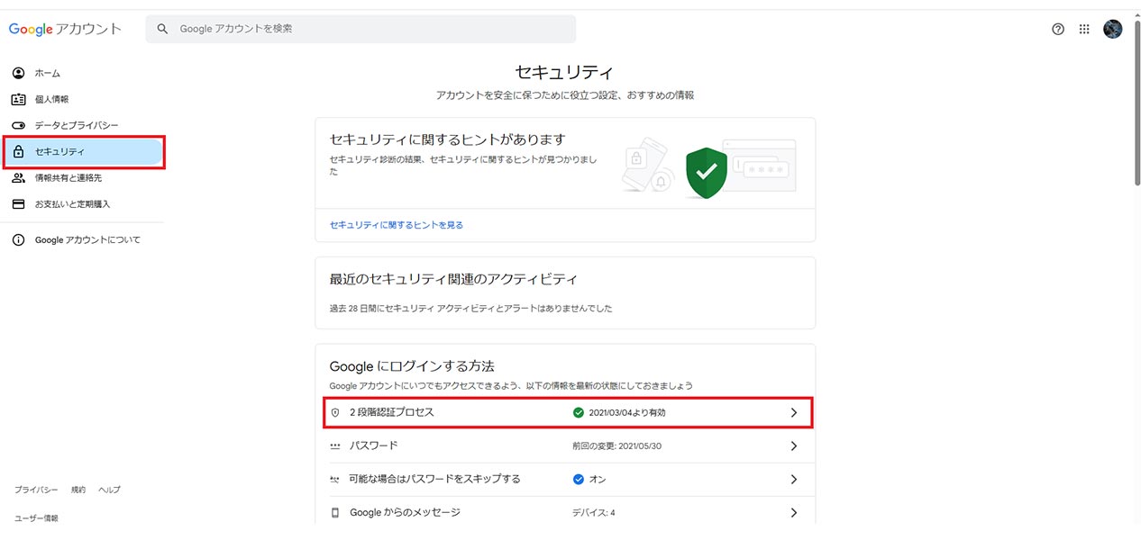1141x540 pixels.
Task: Click the Google アカウントを検索 search field
Action: (x=361, y=29)
